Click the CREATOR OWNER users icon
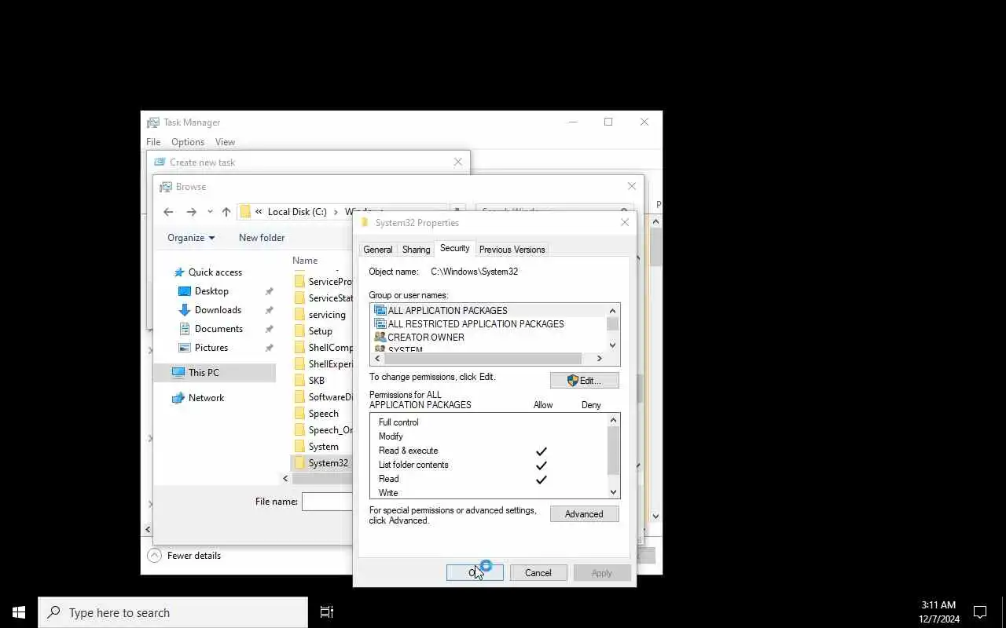 pos(380,338)
